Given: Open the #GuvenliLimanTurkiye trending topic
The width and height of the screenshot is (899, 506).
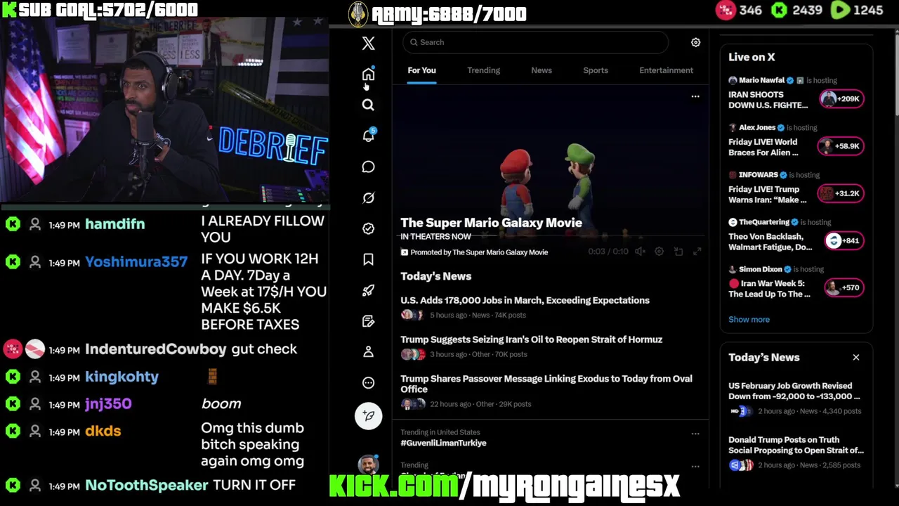Looking at the screenshot, I should pyautogui.click(x=443, y=443).
